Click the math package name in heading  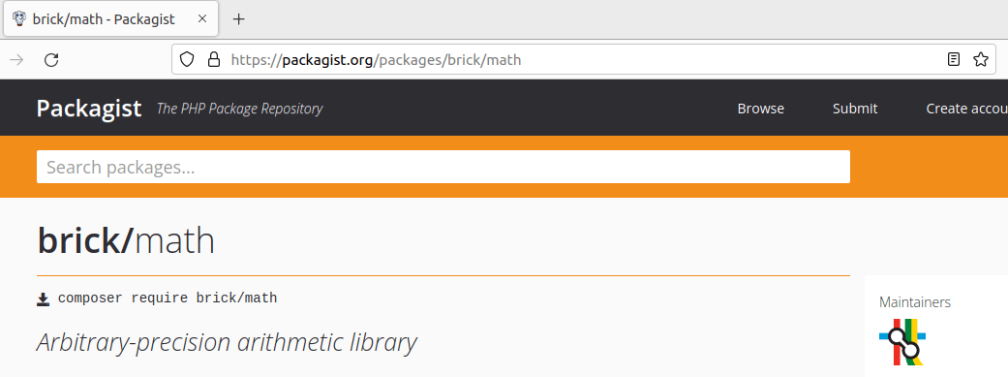tap(174, 241)
